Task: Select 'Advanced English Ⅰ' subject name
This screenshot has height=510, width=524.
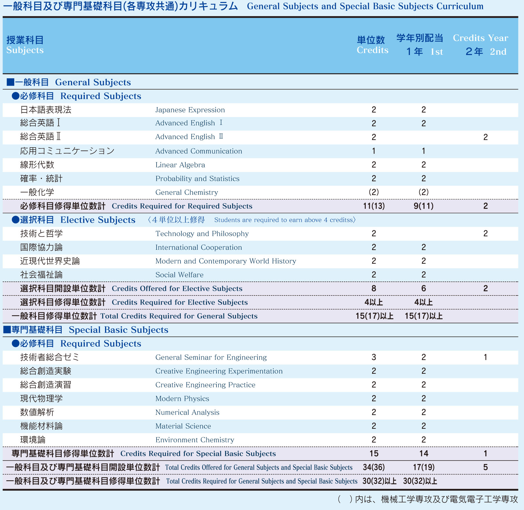Action: 189,123
